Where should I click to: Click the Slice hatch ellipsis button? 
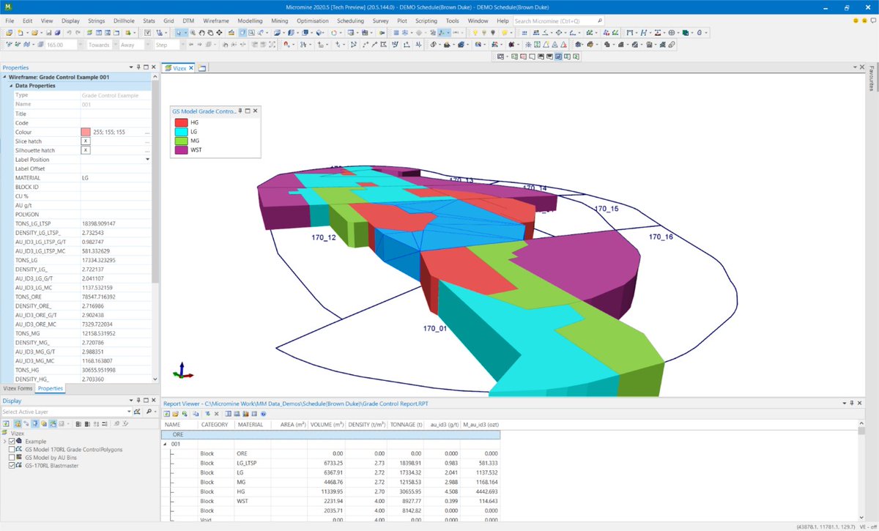click(x=147, y=141)
